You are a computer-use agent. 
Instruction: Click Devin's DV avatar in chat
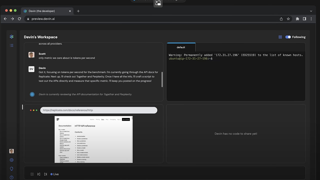(x=31, y=69)
